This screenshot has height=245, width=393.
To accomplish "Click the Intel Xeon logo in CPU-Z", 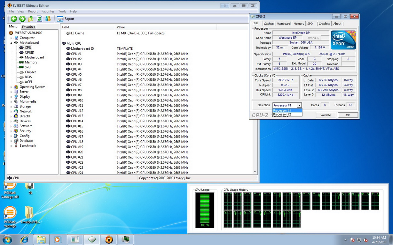I will (x=343, y=40).
